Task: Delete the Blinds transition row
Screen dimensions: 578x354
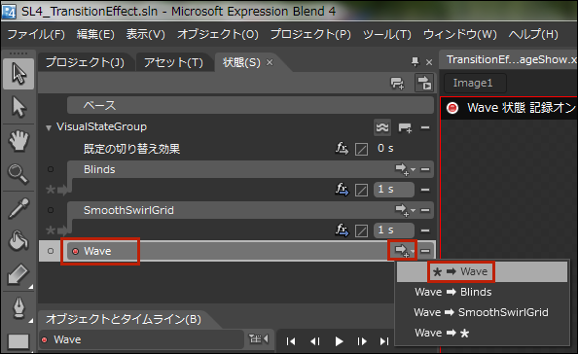Action: 425,190
